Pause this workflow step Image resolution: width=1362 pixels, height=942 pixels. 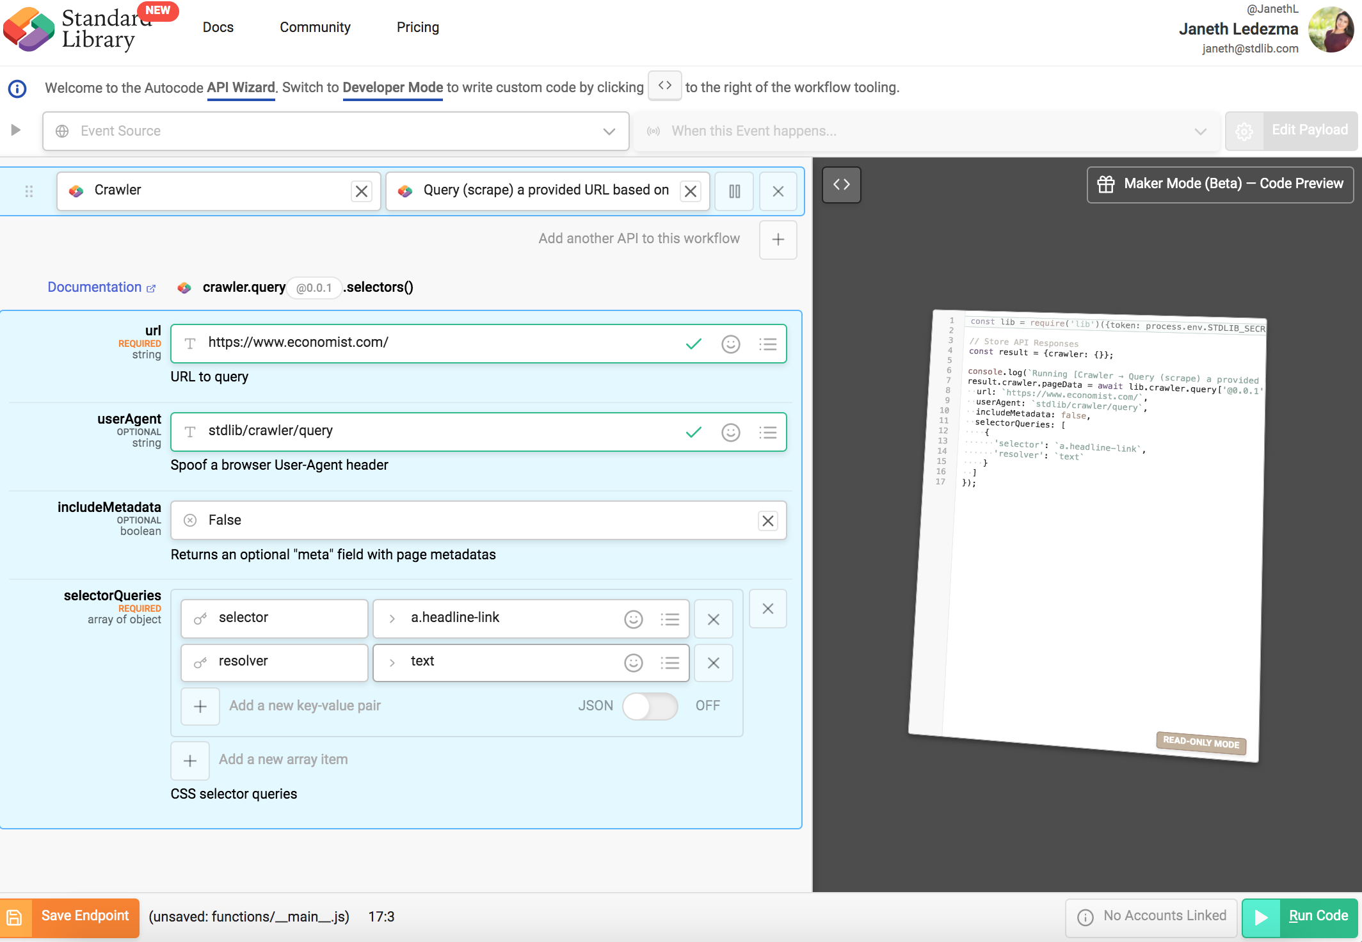(734, 191)
